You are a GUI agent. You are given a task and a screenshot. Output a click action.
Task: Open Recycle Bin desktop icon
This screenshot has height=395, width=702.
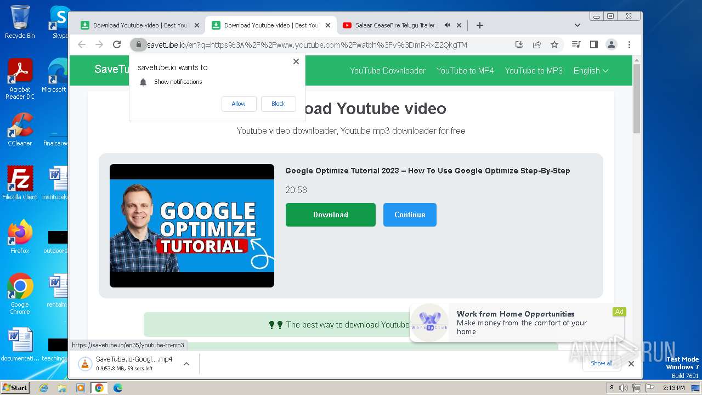(x=20, y=22)
